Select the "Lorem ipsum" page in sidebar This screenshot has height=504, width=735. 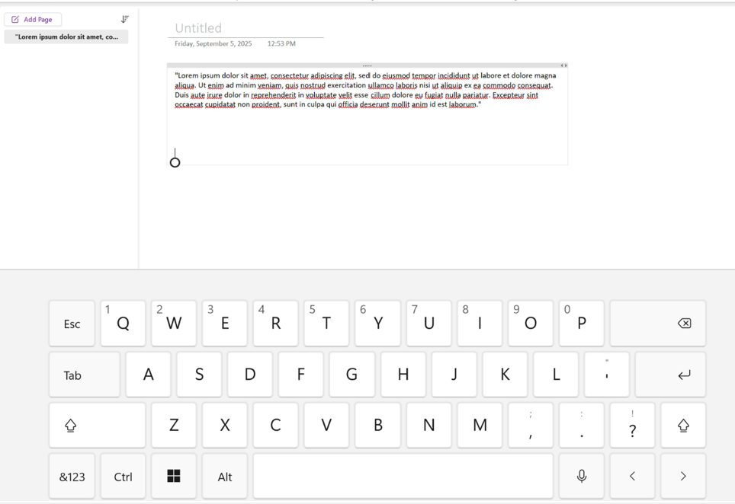(66, 36)
